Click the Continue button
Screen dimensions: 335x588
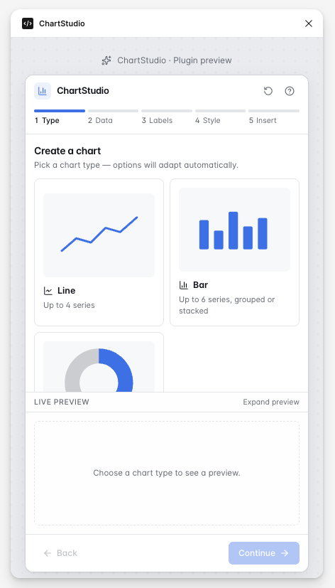click(264, 552)
